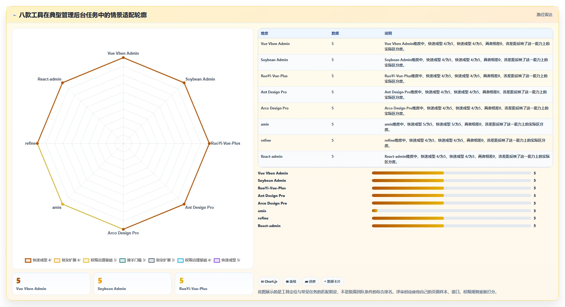The image size is (565, 307).
Task: Click the small icon before the chart title
Action: 14,15
